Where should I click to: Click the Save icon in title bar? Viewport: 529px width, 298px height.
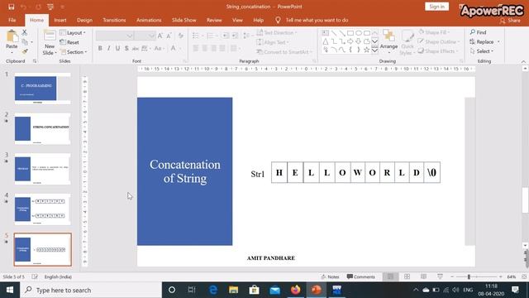pyautogui.click(x=11, y=7)
